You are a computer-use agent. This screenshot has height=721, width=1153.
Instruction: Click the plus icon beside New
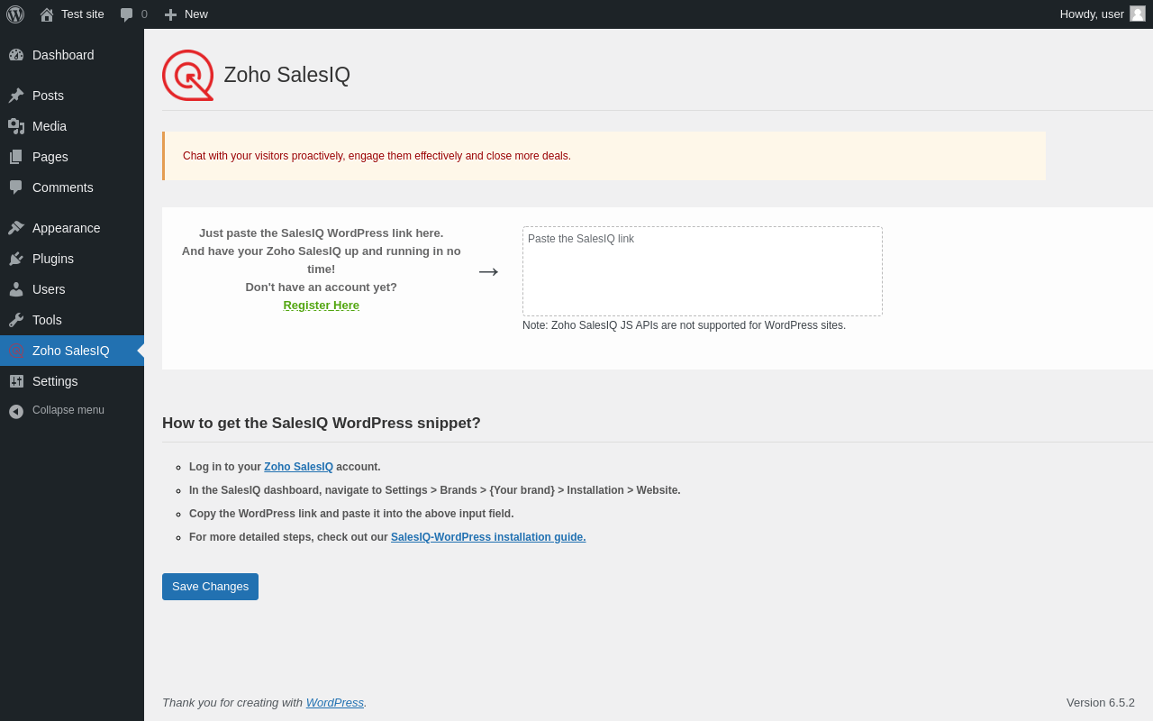(170, 14)
